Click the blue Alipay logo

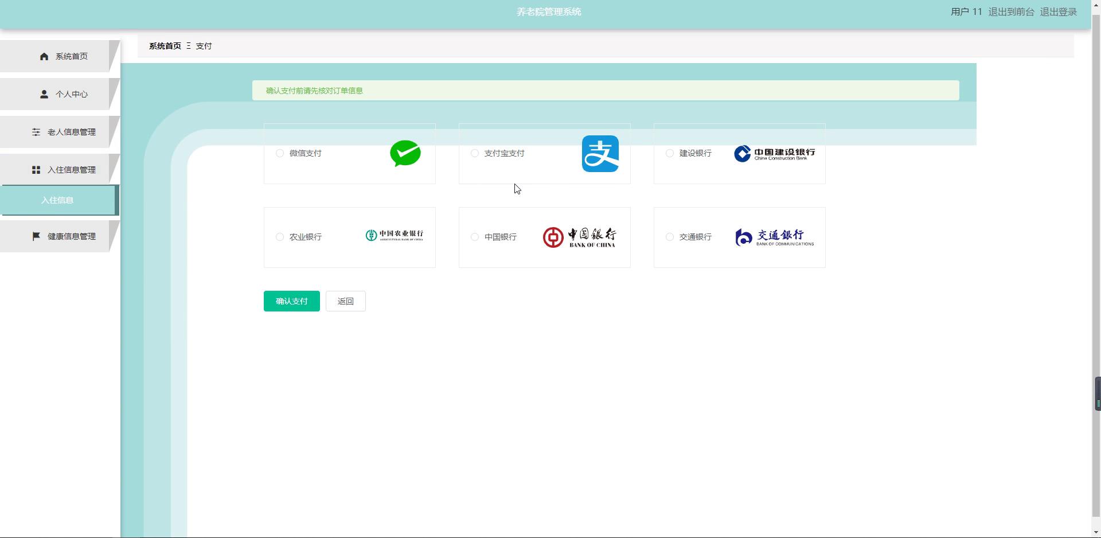600,154
